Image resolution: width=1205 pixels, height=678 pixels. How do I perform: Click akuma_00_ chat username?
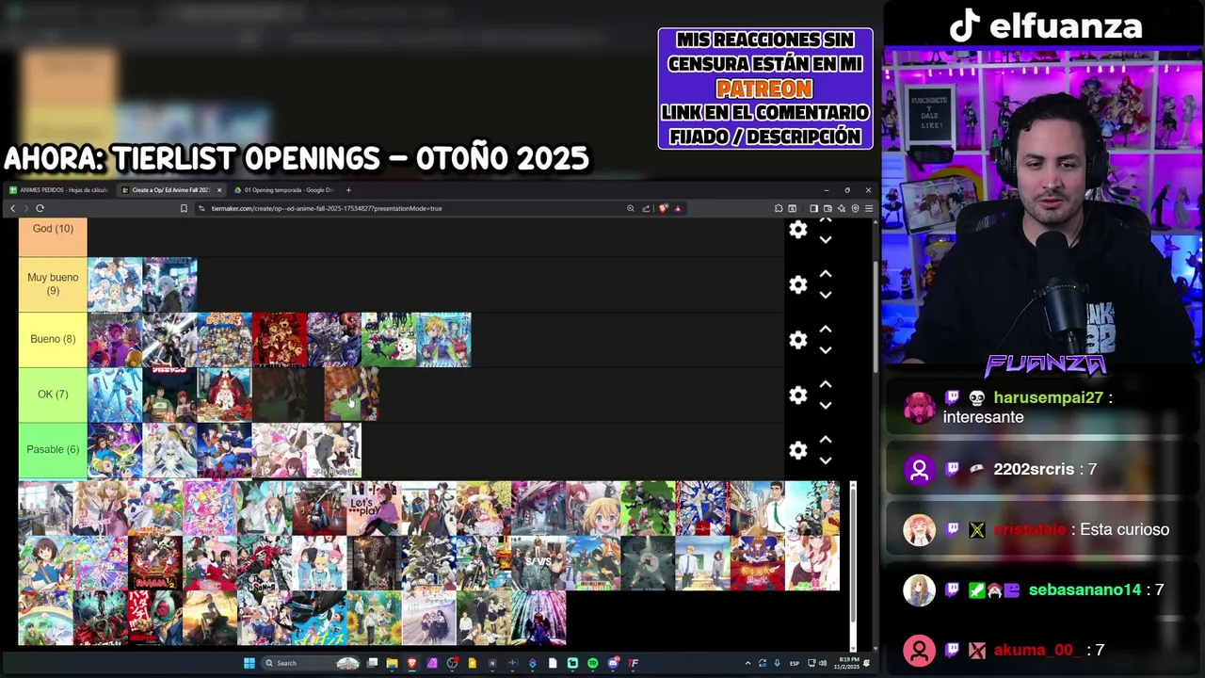click(1036, 650)
